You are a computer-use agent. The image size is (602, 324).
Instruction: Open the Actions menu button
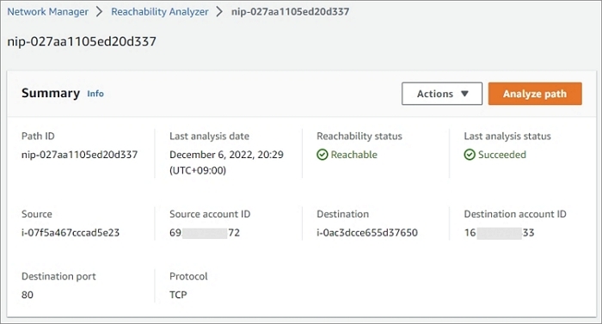[442, 94]
